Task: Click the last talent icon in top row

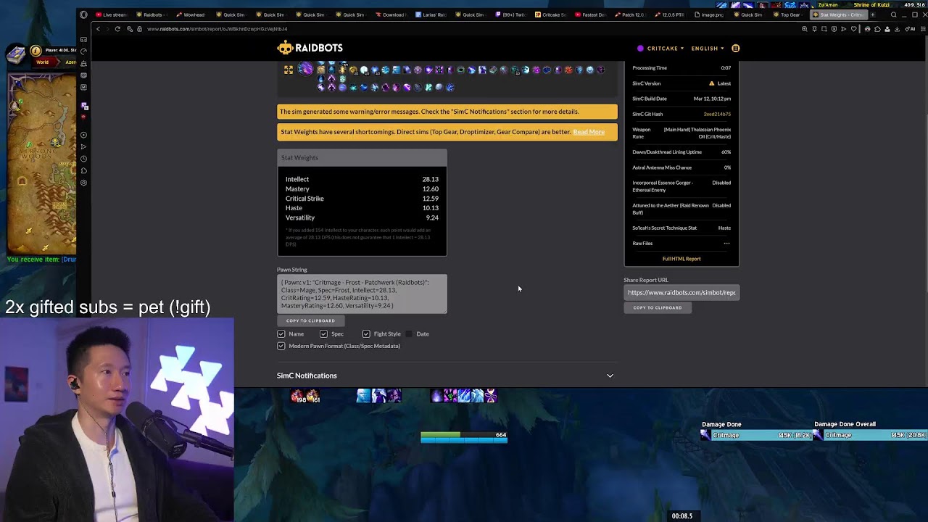Action: coord(600,70)
